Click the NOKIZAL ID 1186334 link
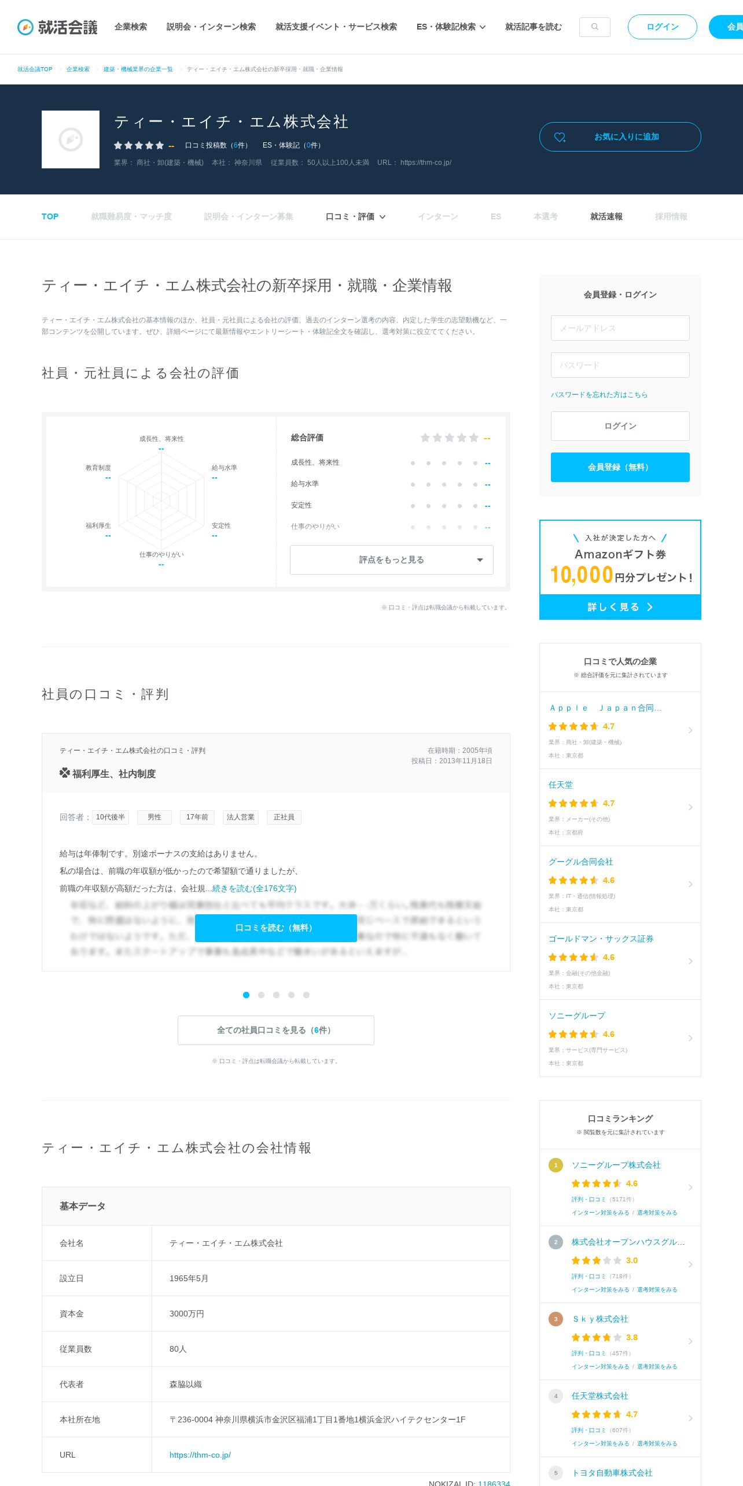 [494, 1483]
